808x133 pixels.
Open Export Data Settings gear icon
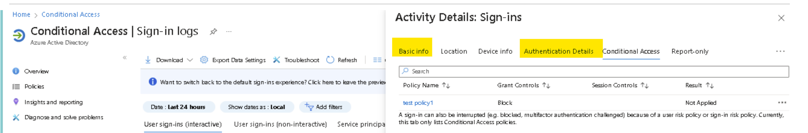pyautogui.click(x=204, y=60)
